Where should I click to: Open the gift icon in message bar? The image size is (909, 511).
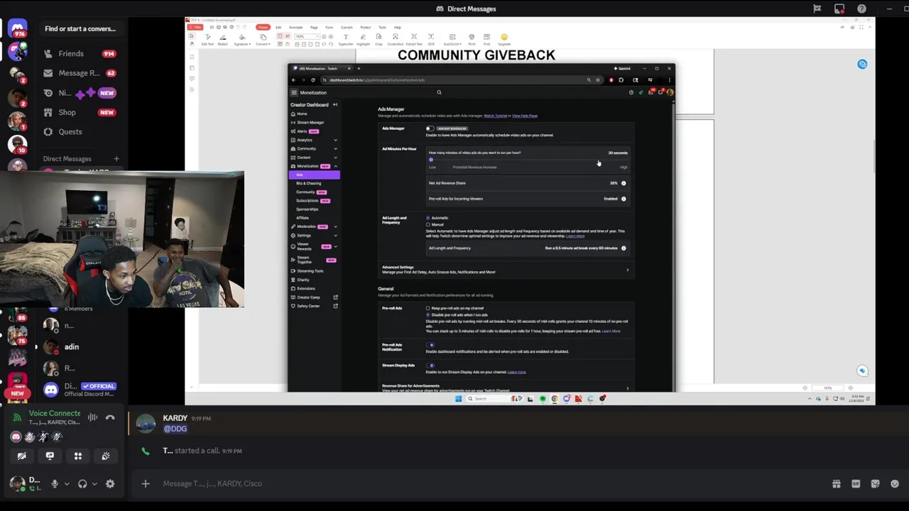(x=837, y=484)
